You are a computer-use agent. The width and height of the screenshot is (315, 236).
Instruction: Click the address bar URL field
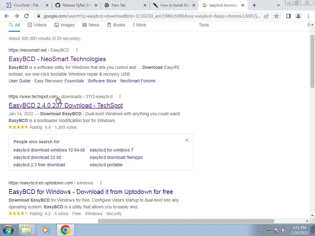[x=152, y=16]
